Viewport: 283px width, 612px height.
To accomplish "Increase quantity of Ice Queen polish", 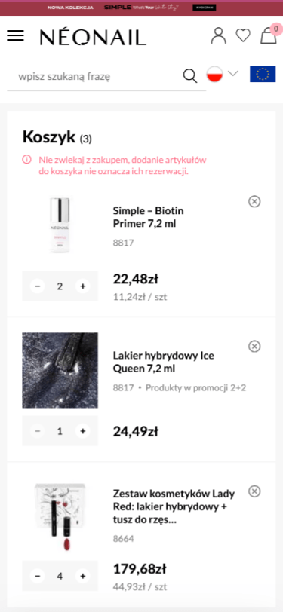I will 82,431.
